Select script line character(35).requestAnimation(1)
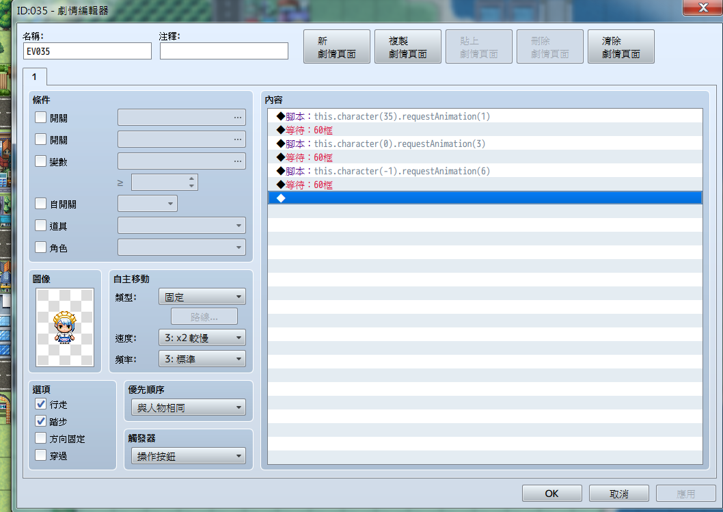This screenshot has width=723, height=512. (x=485, y=116)
